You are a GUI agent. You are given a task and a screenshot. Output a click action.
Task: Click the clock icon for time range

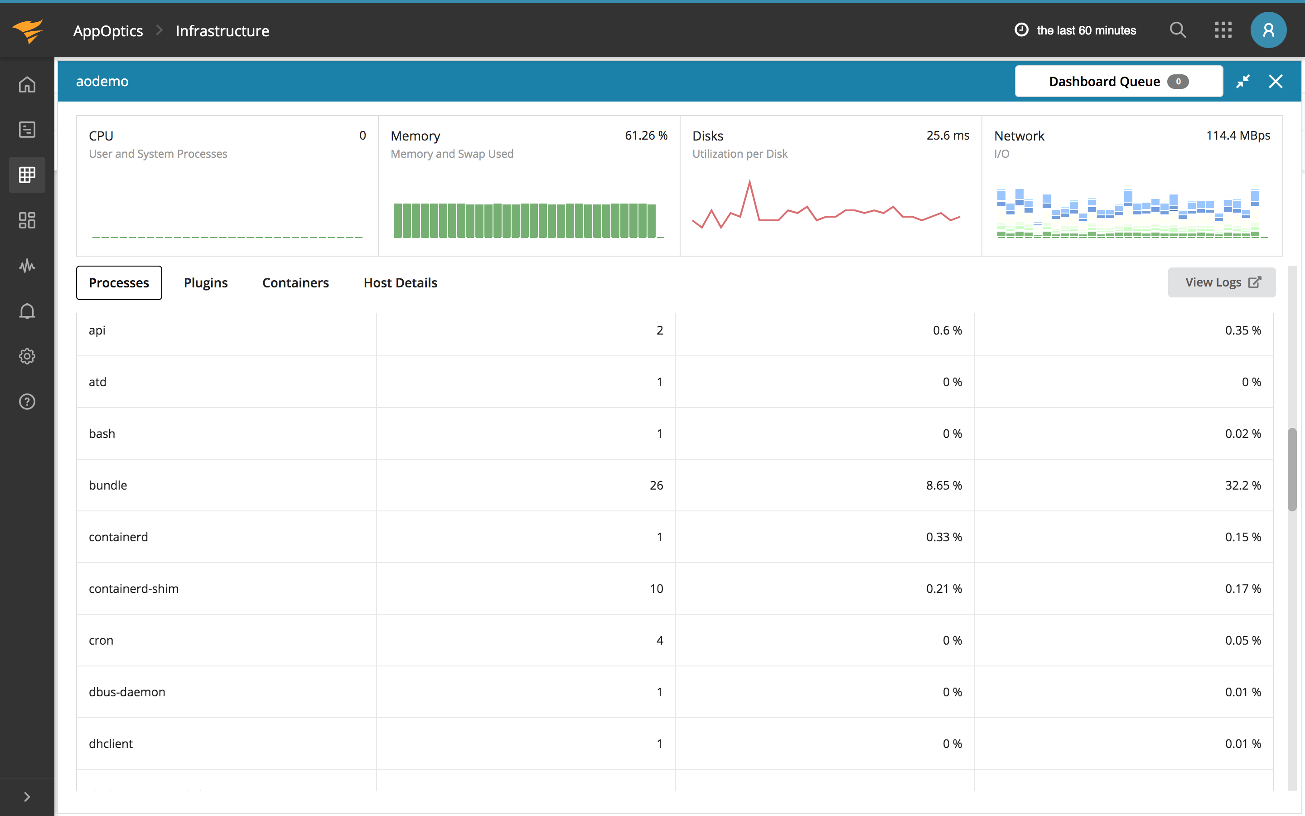point(1021,29)
